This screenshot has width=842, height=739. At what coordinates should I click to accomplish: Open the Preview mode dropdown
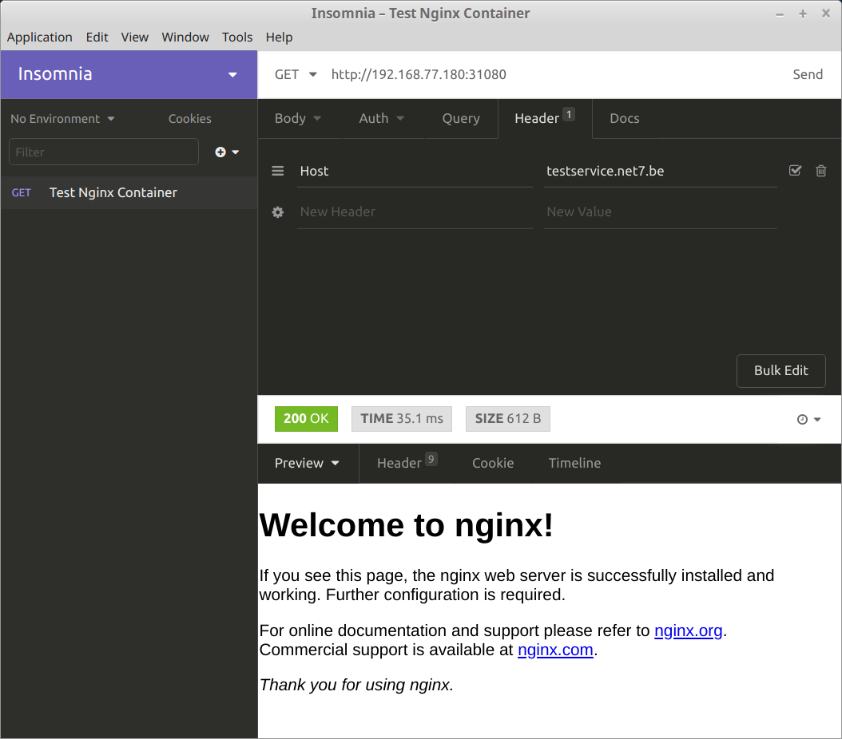(307, 464)
